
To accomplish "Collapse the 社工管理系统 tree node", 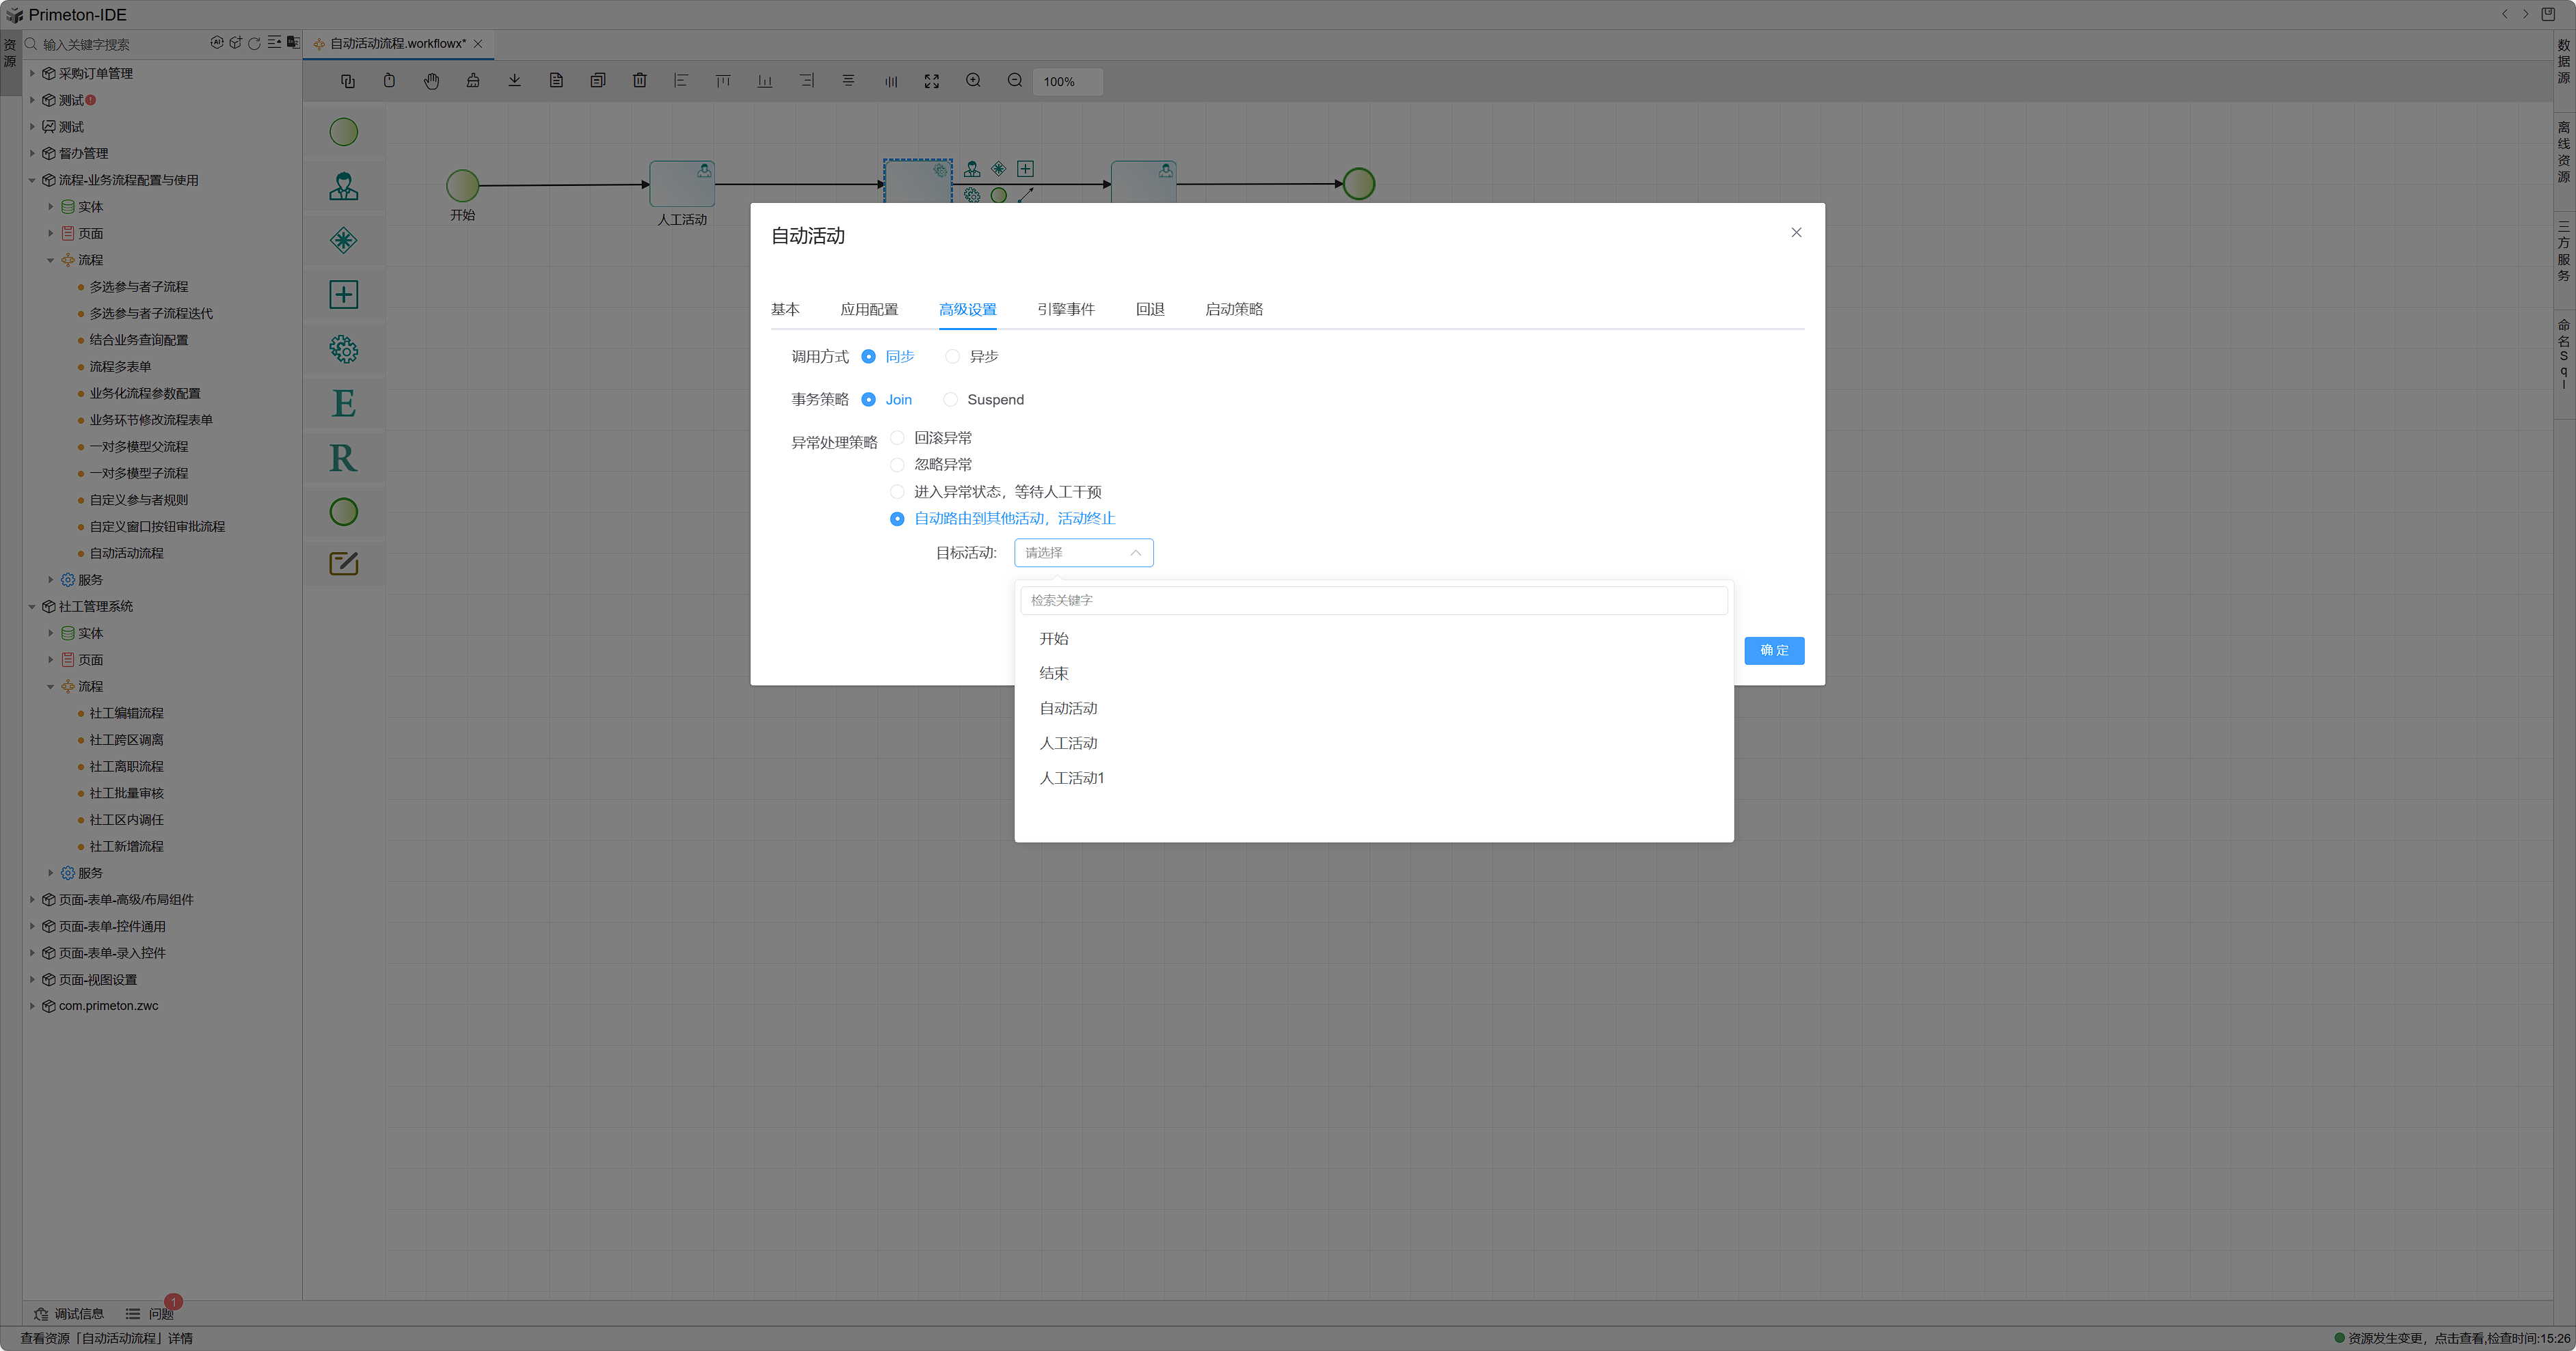I will [32, 607].
